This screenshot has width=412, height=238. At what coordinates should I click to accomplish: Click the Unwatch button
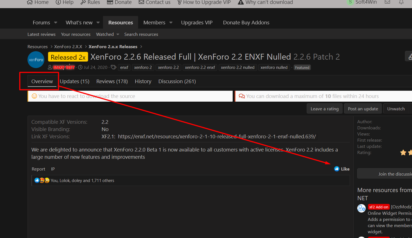[396, 109]
